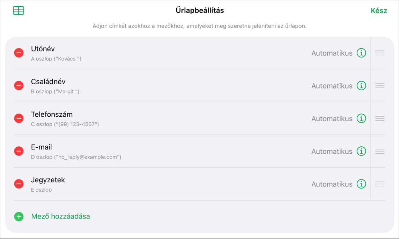Screen dimensions: 400x239
Task: Delete the Családnév field via minus icon
Action: point(19,85)
